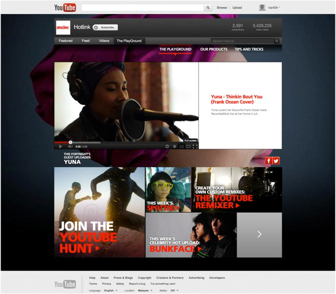Open This Week's Spotted tile
This screenshot has width=336, height=294.
click(168, 190)
